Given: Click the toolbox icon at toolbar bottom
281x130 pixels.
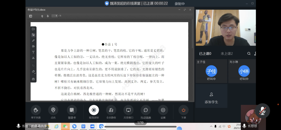Looking at the screenshot, I should [33, 79].
